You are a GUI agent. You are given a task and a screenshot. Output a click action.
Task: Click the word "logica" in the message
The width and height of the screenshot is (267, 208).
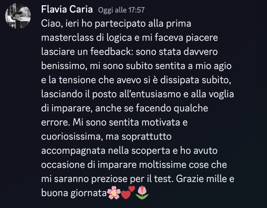(x=119, y=38)
